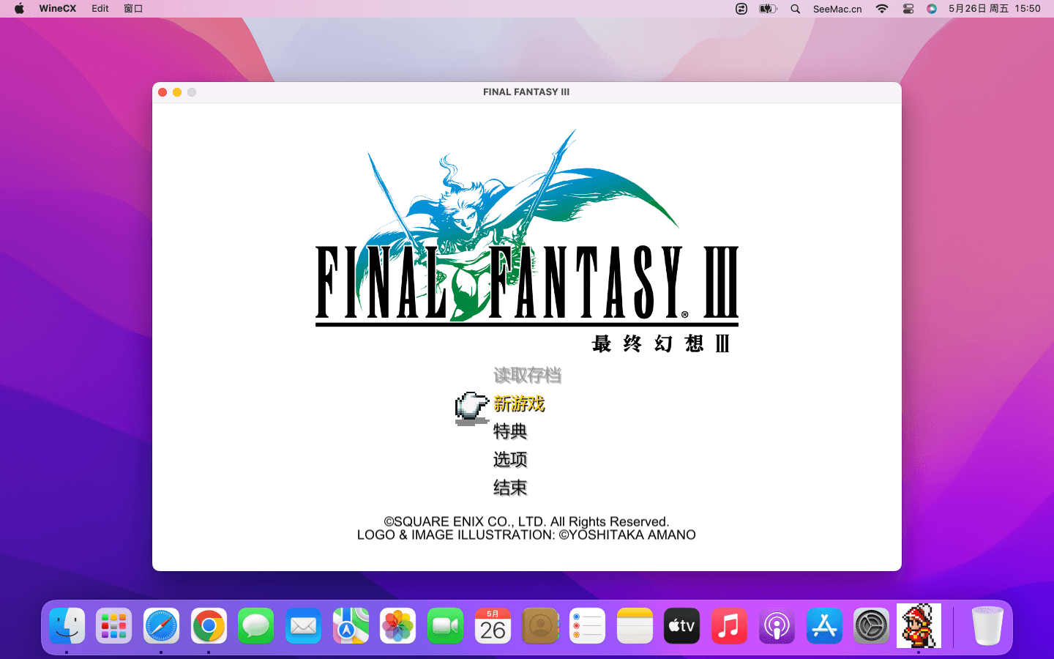Screen dimensions: 1054x659
Task: Open Finder from the dock
Action: point(67,626)
